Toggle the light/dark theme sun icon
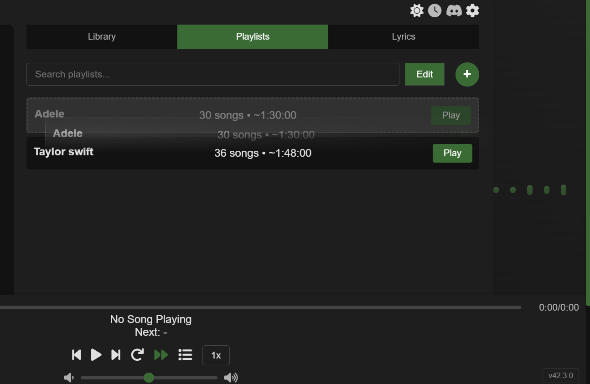Screen dimensions: 590x384 (417, 10)
